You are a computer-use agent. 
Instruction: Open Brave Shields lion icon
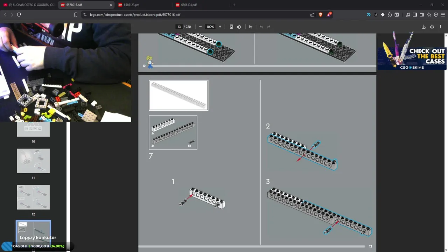[320, 15]
